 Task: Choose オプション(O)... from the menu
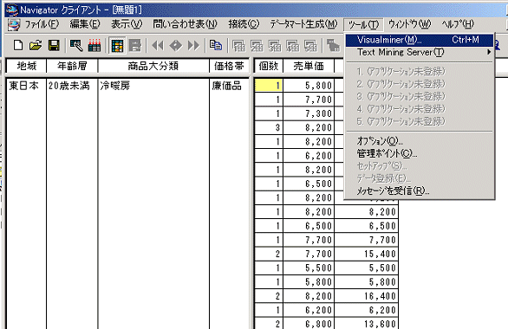(420, 141)
